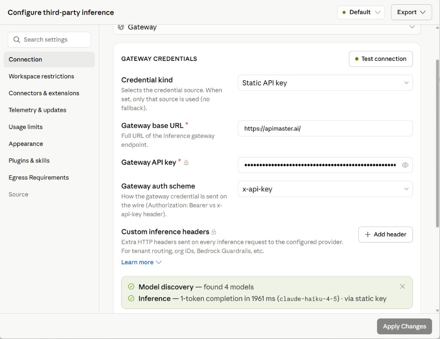Click lock icon beside Custom inference headers

click(x=214, y=232)
